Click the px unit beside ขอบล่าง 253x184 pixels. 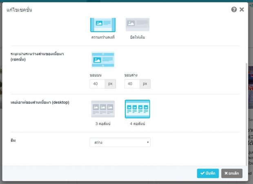point(145,84)
